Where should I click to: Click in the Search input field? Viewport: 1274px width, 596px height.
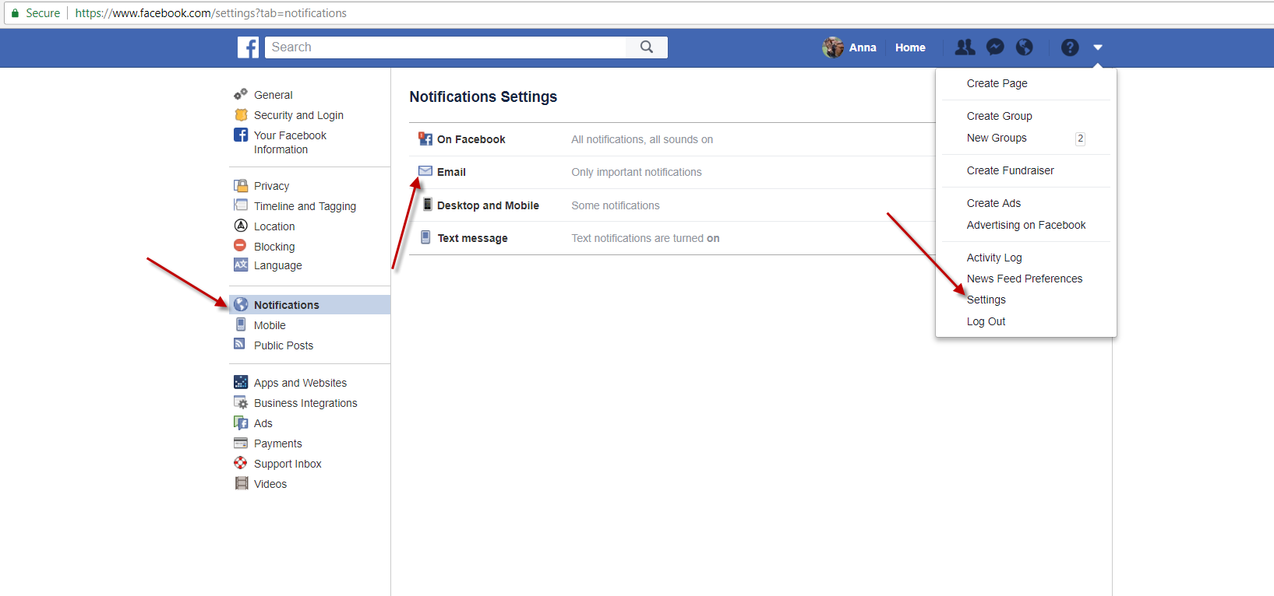pos(446,47)
